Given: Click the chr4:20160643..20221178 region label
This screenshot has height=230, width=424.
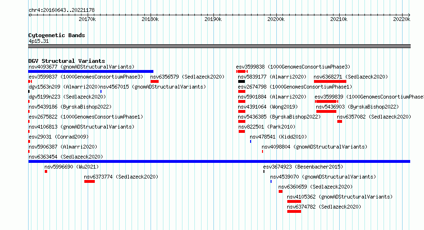Looking at the screenshot, I should 61,10.
